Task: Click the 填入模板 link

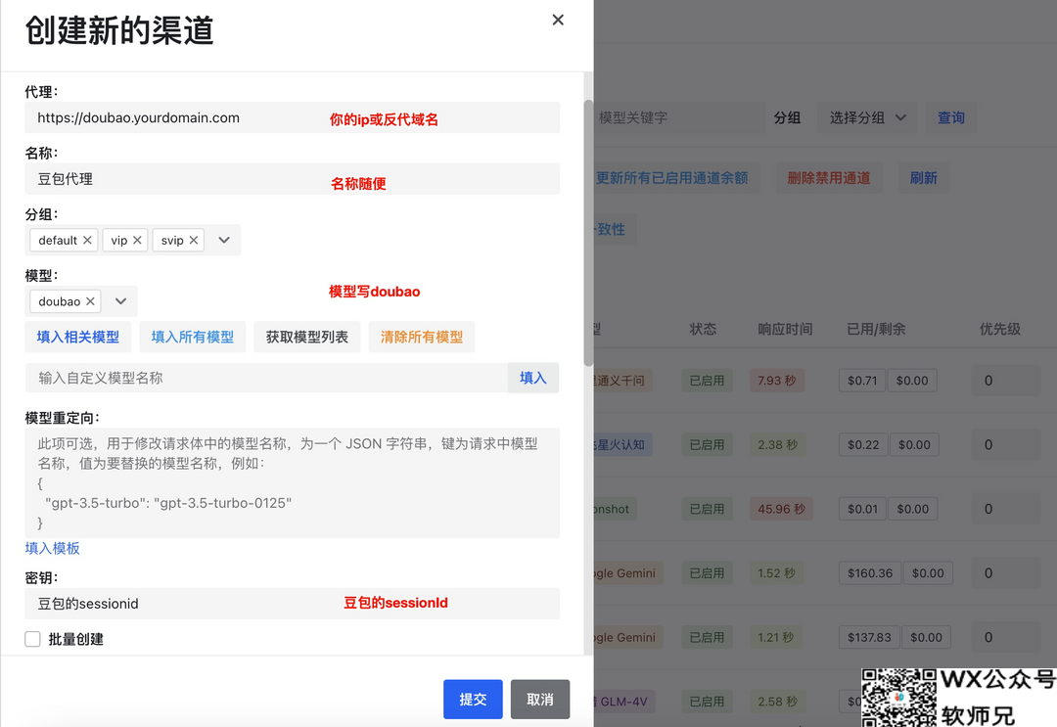Action: (53, 549)
